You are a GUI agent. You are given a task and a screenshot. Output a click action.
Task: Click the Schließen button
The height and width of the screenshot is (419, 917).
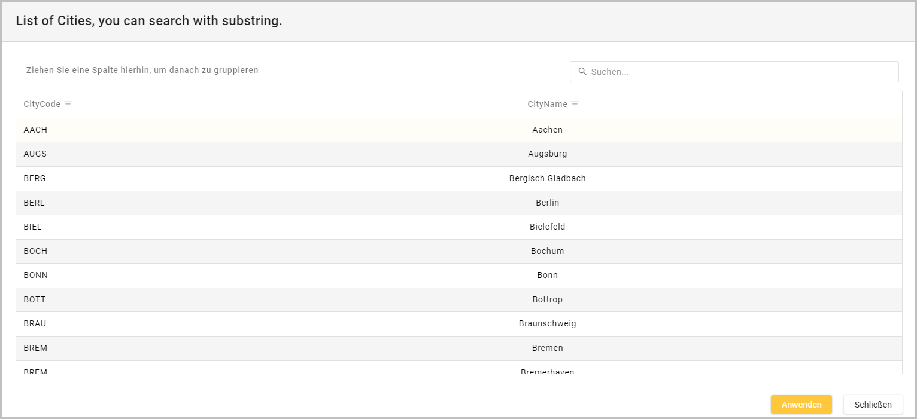873,405
